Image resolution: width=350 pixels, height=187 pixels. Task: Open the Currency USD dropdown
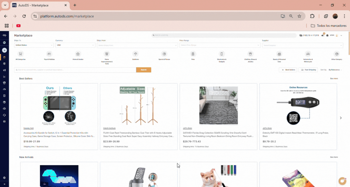point(75,45)
